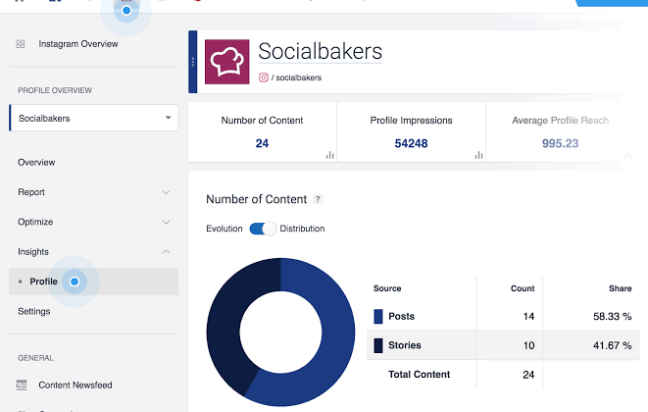Screen dimensions: 648x412
Task: Open Content Newsfeed link
Action: click(75, 385)
